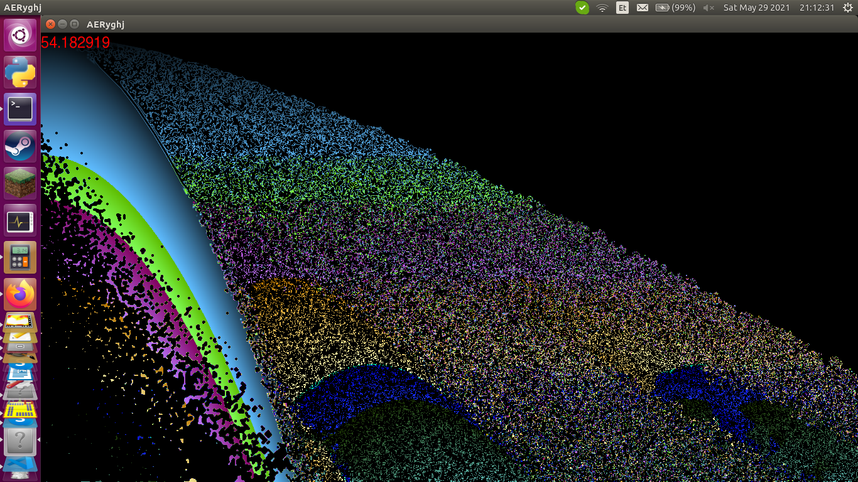This screenshot has height=482, width=858.
Task: Click the fully visible question-mark launcher icon
Action: (x=20, y=441)
